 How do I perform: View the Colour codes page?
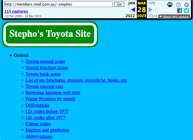click(x=38, y=124)
